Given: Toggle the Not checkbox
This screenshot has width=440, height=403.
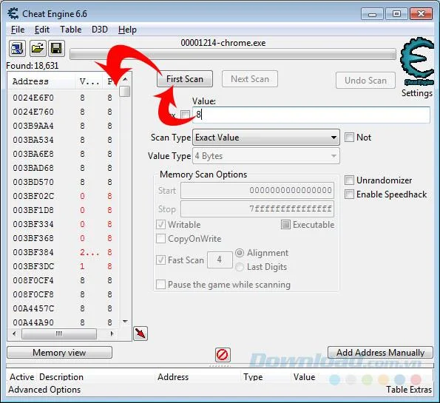Looking at the screenshot, I should [349, 138].
